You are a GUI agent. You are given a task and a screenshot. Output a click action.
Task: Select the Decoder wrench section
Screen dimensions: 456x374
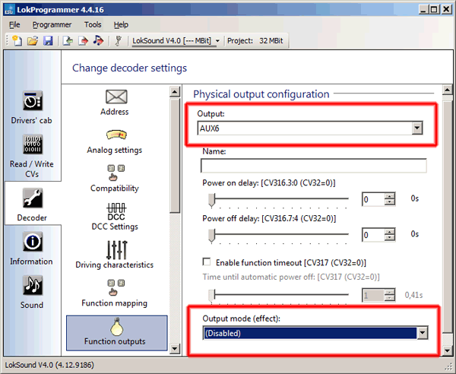32,204
